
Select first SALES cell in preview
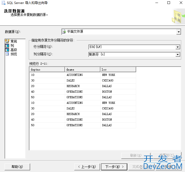82,80
